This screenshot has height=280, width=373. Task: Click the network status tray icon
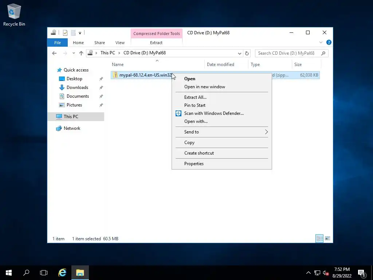click(317, 273)
